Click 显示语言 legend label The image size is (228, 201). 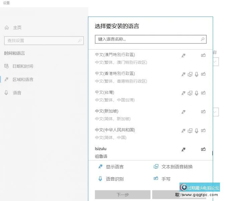[115, 166]
